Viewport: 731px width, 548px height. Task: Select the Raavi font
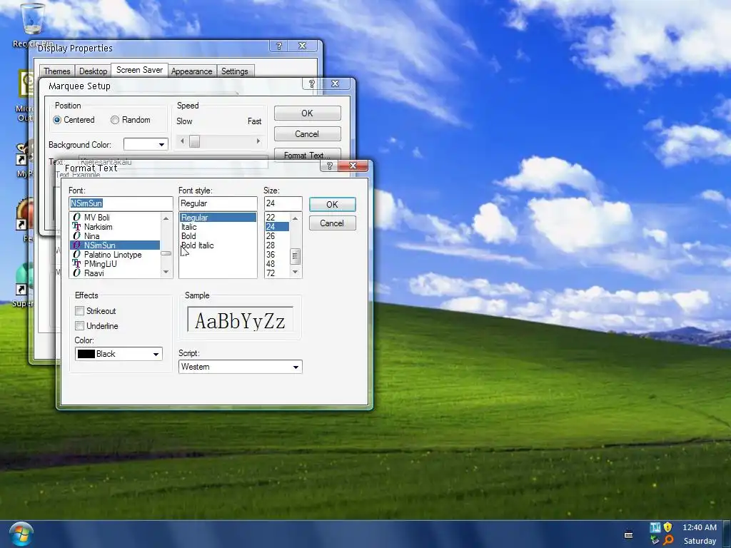tap(115, 273)
